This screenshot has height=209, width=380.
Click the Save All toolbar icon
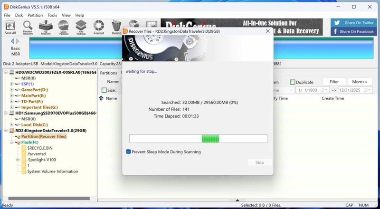(x=10, y=27)
